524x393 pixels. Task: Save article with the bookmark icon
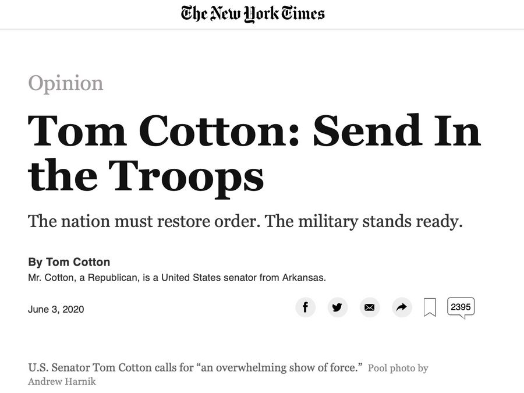430,307
